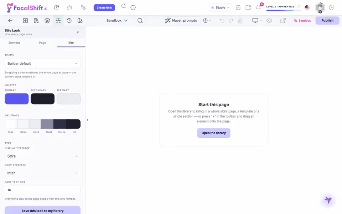Collapse the side panel chevron
342x214 pixels.
[87, 120]
